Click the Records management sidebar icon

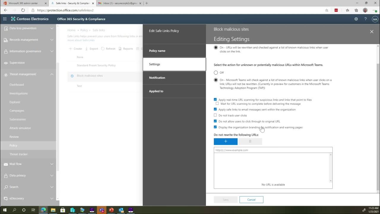point(6,40)
